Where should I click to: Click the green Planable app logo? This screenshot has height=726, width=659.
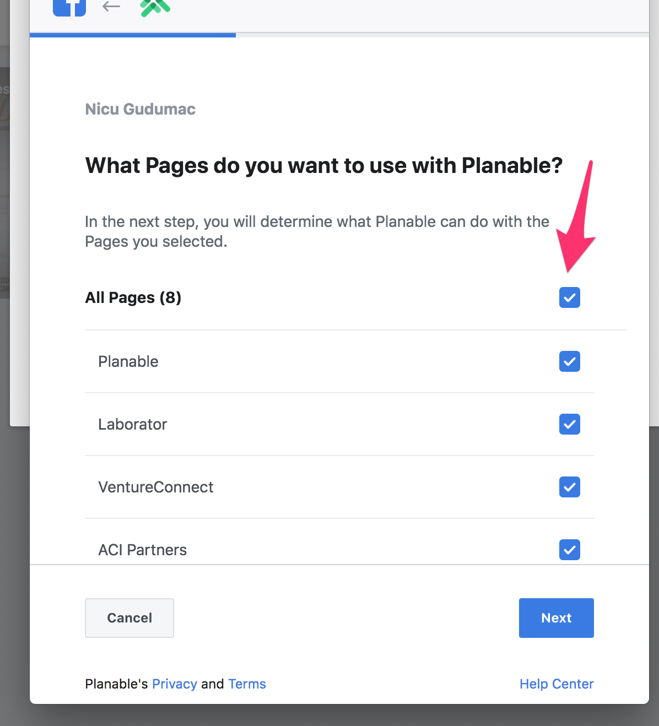(x=155, y=7)
